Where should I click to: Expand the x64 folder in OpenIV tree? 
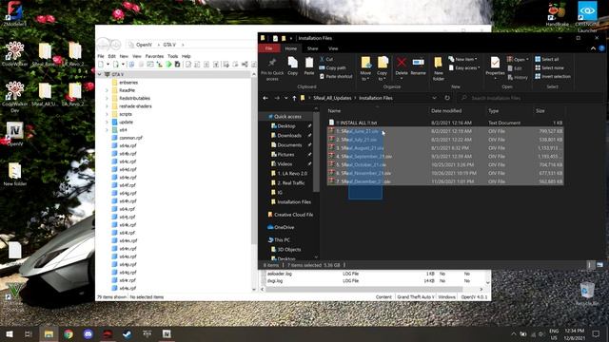[x=107, y=130]
